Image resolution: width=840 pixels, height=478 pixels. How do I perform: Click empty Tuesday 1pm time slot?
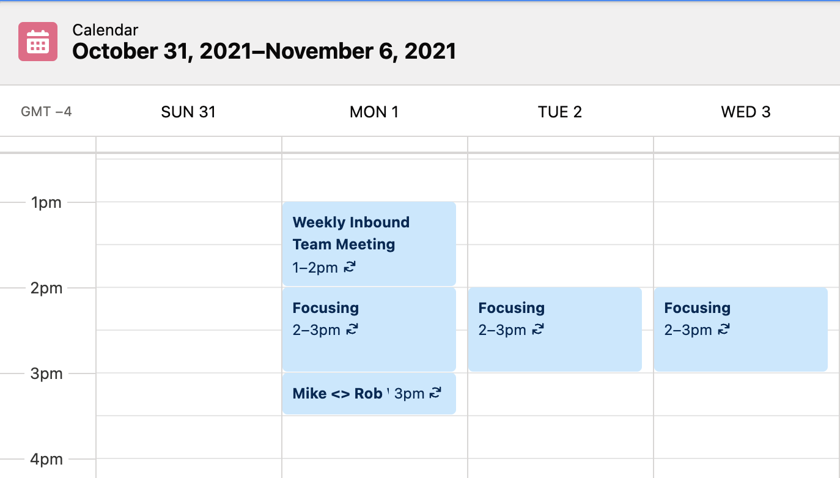tap(561, 223)
